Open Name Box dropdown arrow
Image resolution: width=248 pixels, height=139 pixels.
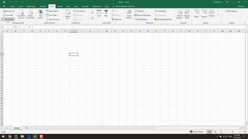coord(12,27)
